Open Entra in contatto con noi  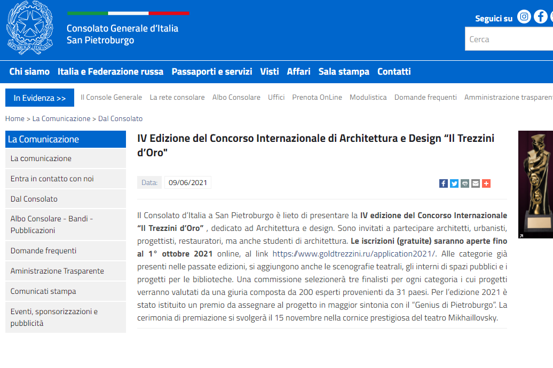pos(66,179)
